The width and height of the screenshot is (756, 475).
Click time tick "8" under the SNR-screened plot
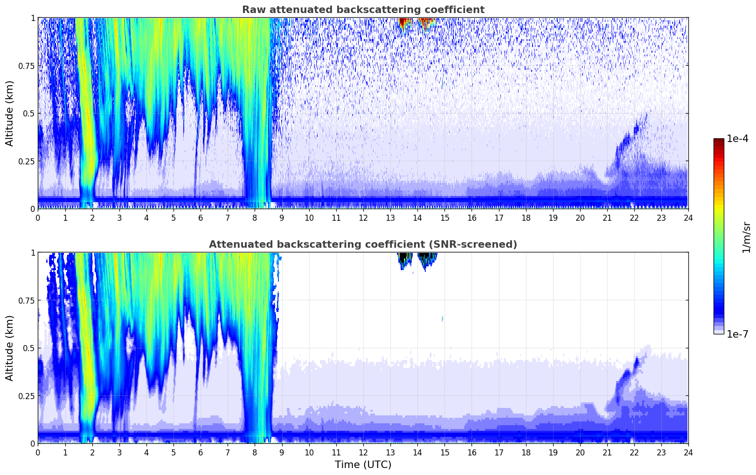[255, 452]
